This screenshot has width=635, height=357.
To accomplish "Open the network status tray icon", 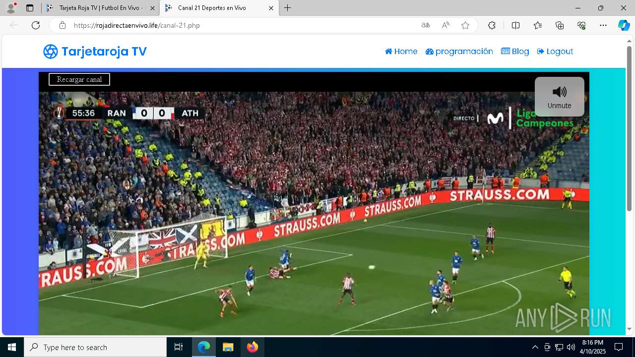I will [559, 347].
